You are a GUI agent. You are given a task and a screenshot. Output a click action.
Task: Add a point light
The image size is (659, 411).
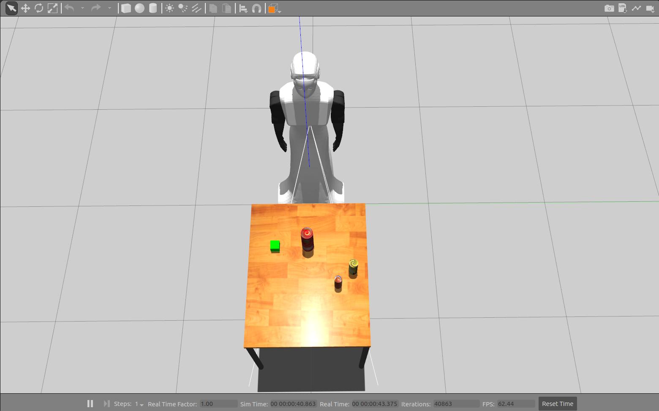pyautogui.click(x=169, y=8)
